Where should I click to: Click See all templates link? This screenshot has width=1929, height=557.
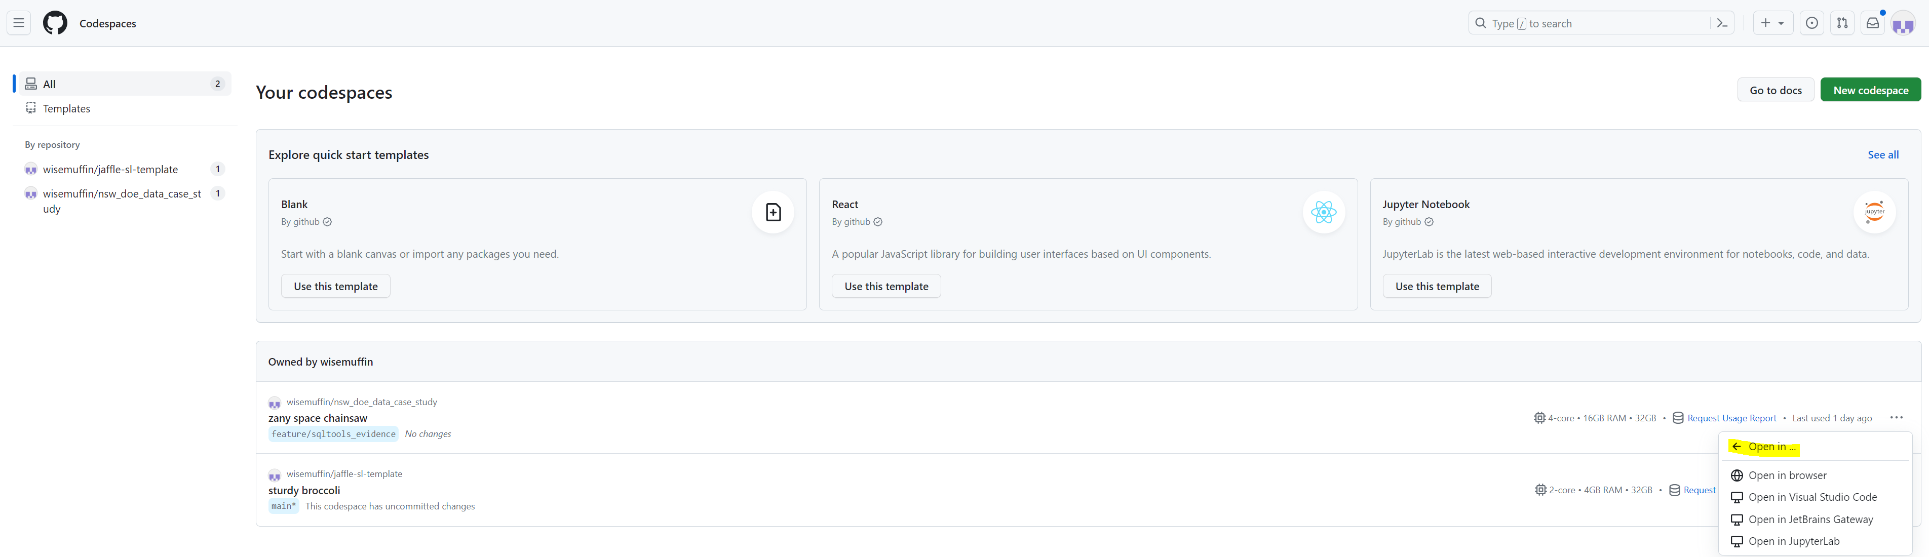pyautogui.click(x=1882, y=155)
